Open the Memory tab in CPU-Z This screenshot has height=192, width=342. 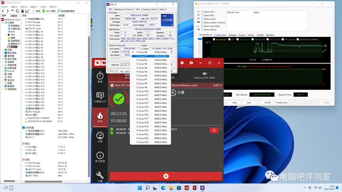click(x=130, y=9)
